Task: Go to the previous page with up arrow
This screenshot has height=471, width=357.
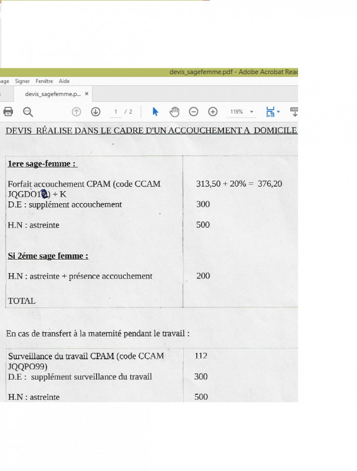Action: (76, 112)
